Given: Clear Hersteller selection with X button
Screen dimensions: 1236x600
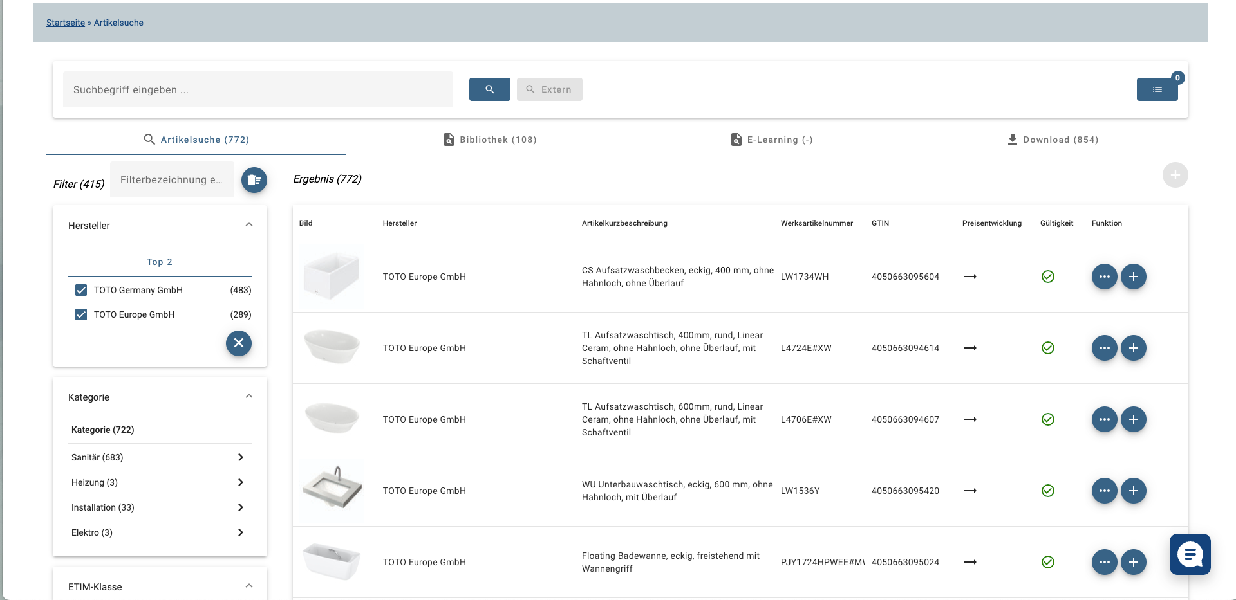Looking at the screenshot, I should point(238,343).
